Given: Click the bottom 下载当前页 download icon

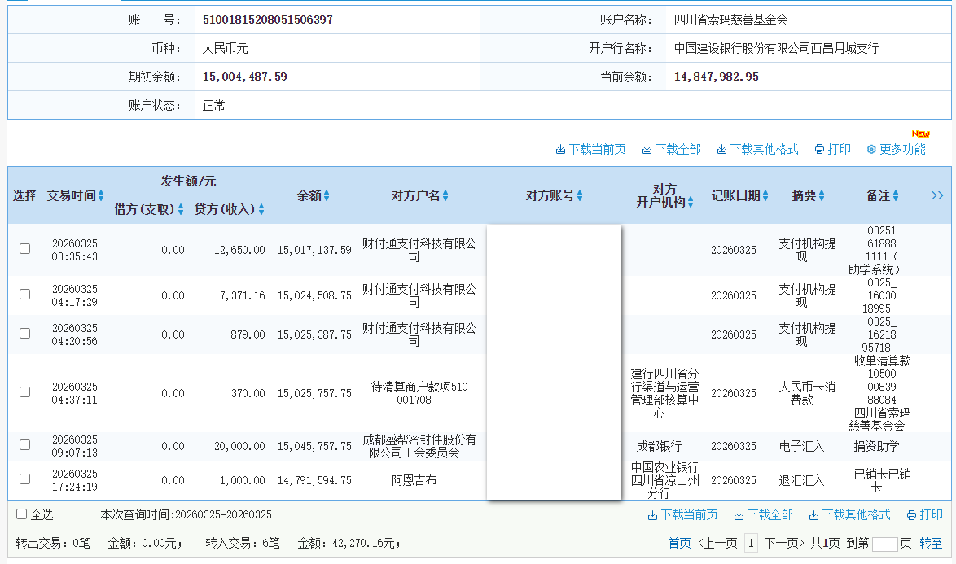Looking at the screenshot, I should pyautogui.click(x=652, y=516).
